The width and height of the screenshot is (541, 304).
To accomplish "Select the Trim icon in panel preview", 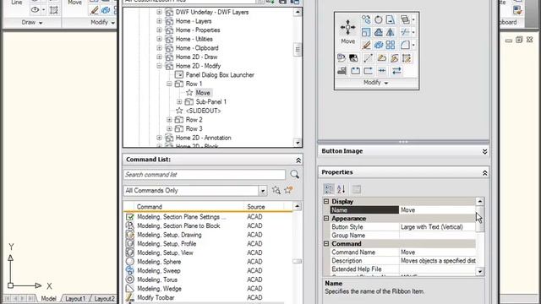I will click(x=405, y=32).
